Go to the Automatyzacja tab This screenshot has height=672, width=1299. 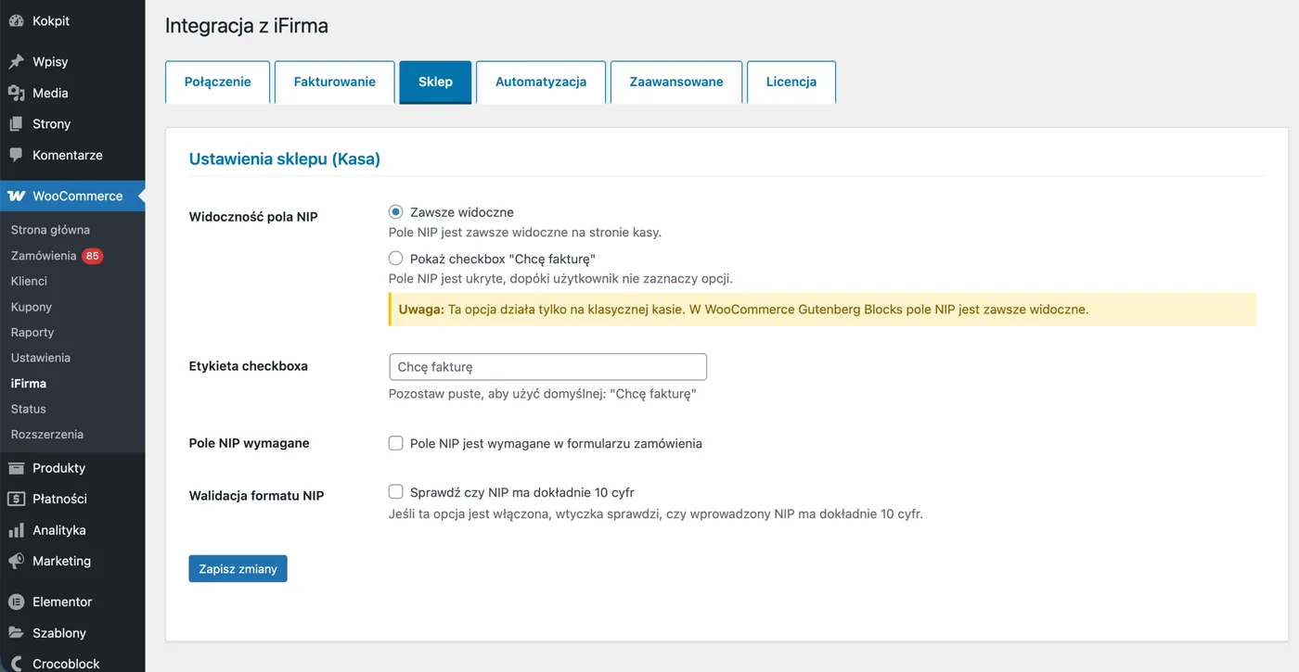pyautogui.click(x=541, y=82)
